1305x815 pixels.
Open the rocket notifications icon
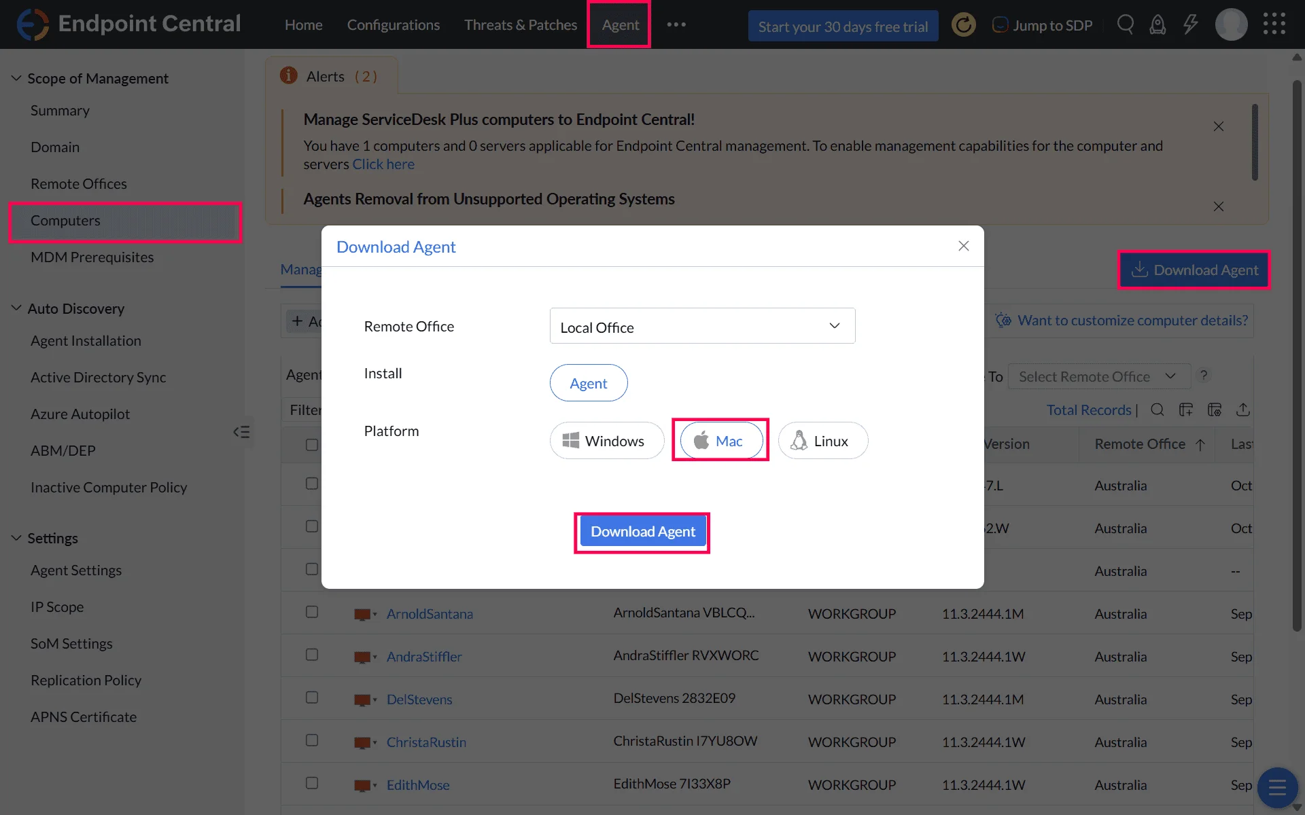(x=1158, y=25)
